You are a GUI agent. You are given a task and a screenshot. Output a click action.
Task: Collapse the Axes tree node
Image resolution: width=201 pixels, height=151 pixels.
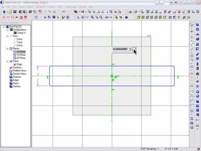(7, 36)
